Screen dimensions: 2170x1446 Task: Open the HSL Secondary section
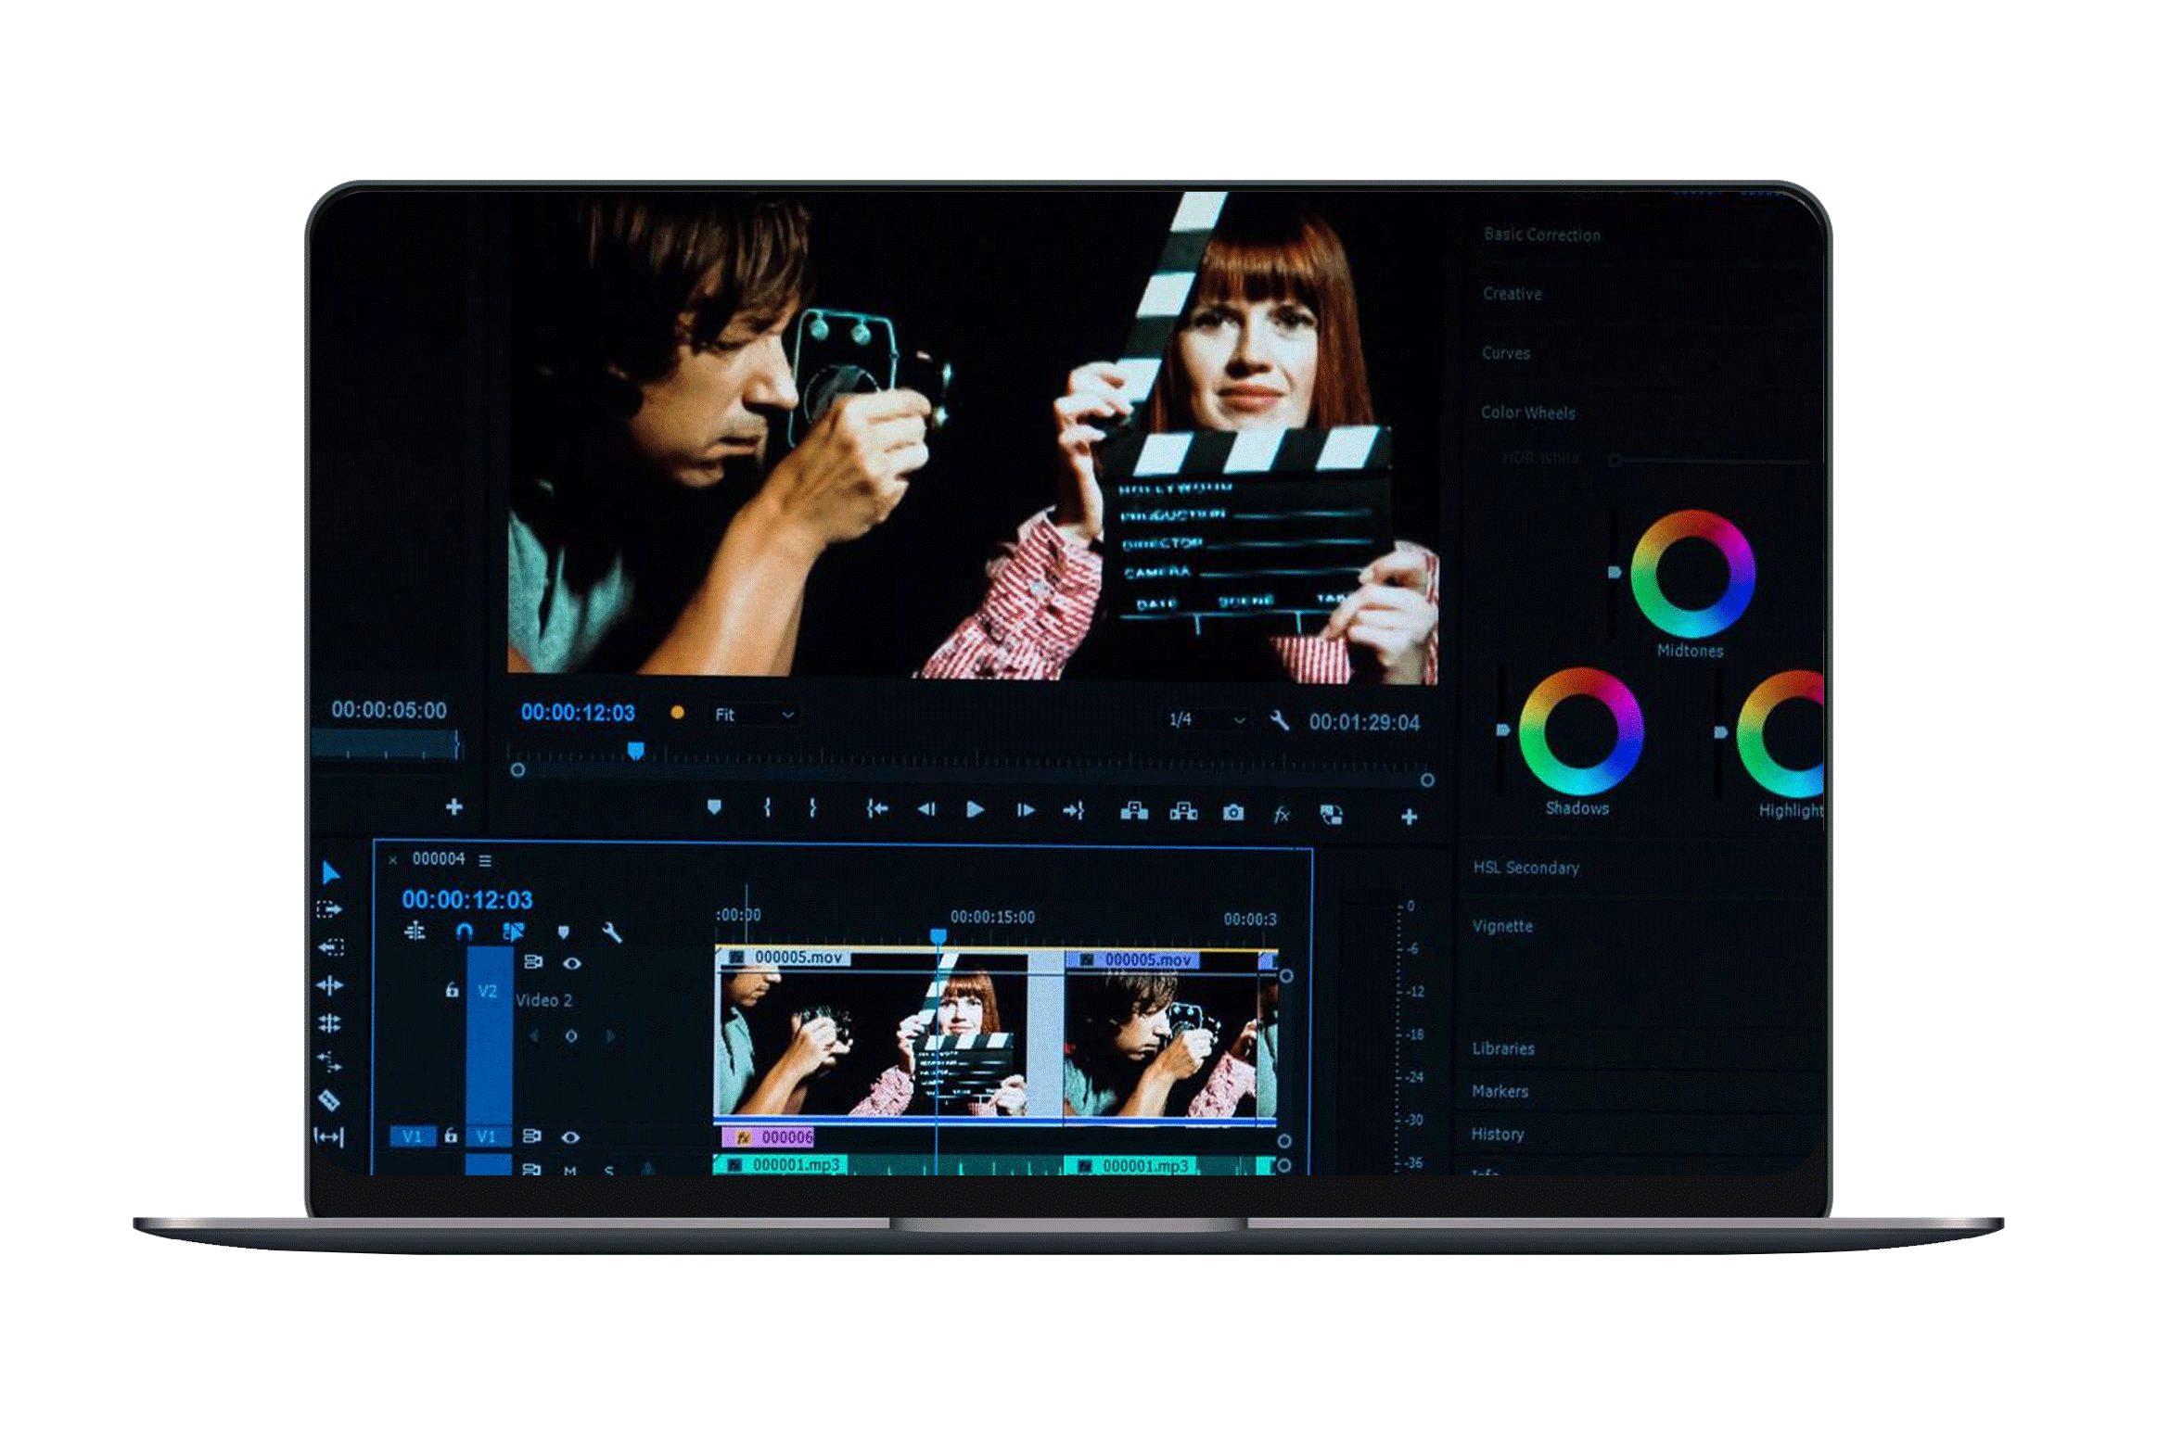click(x=1525, y=869)
